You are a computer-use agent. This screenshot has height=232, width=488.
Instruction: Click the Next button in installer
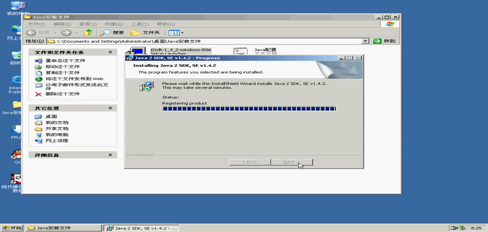point(292,162)
